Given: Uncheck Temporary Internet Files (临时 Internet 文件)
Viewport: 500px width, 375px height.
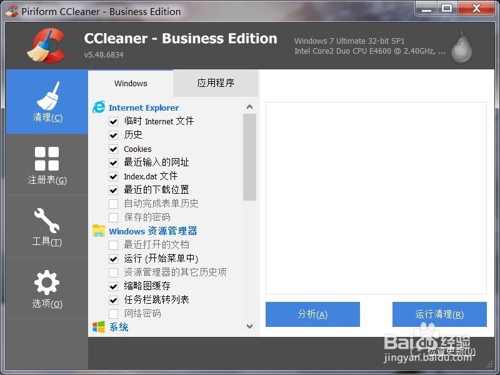Looking at the screenshot, I should 114,121.
